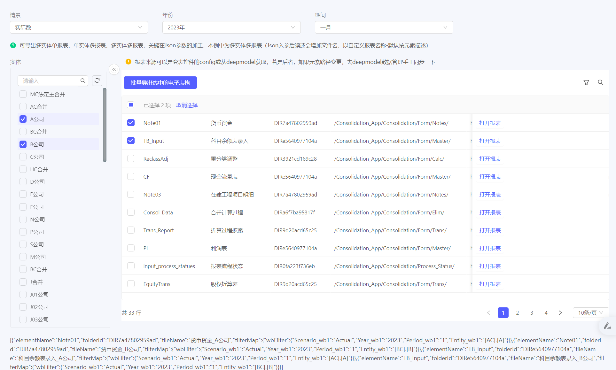Collapse the entity panel with double-chevron
Image resolution: width=616 pixels, height=370 pixels.
114,69
